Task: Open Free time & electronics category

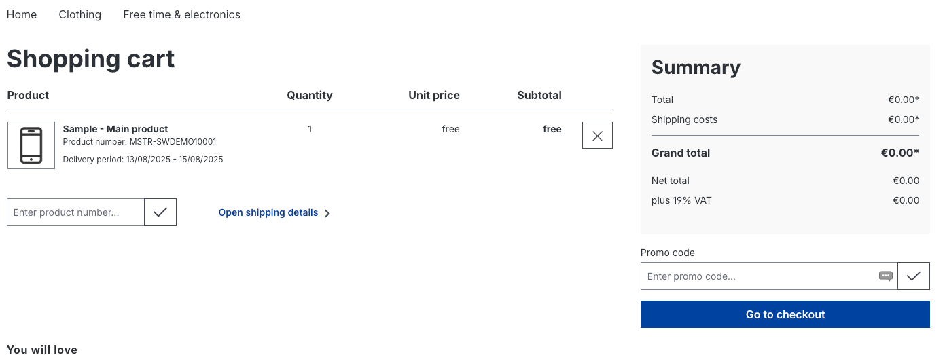Action: click(182, 14)
